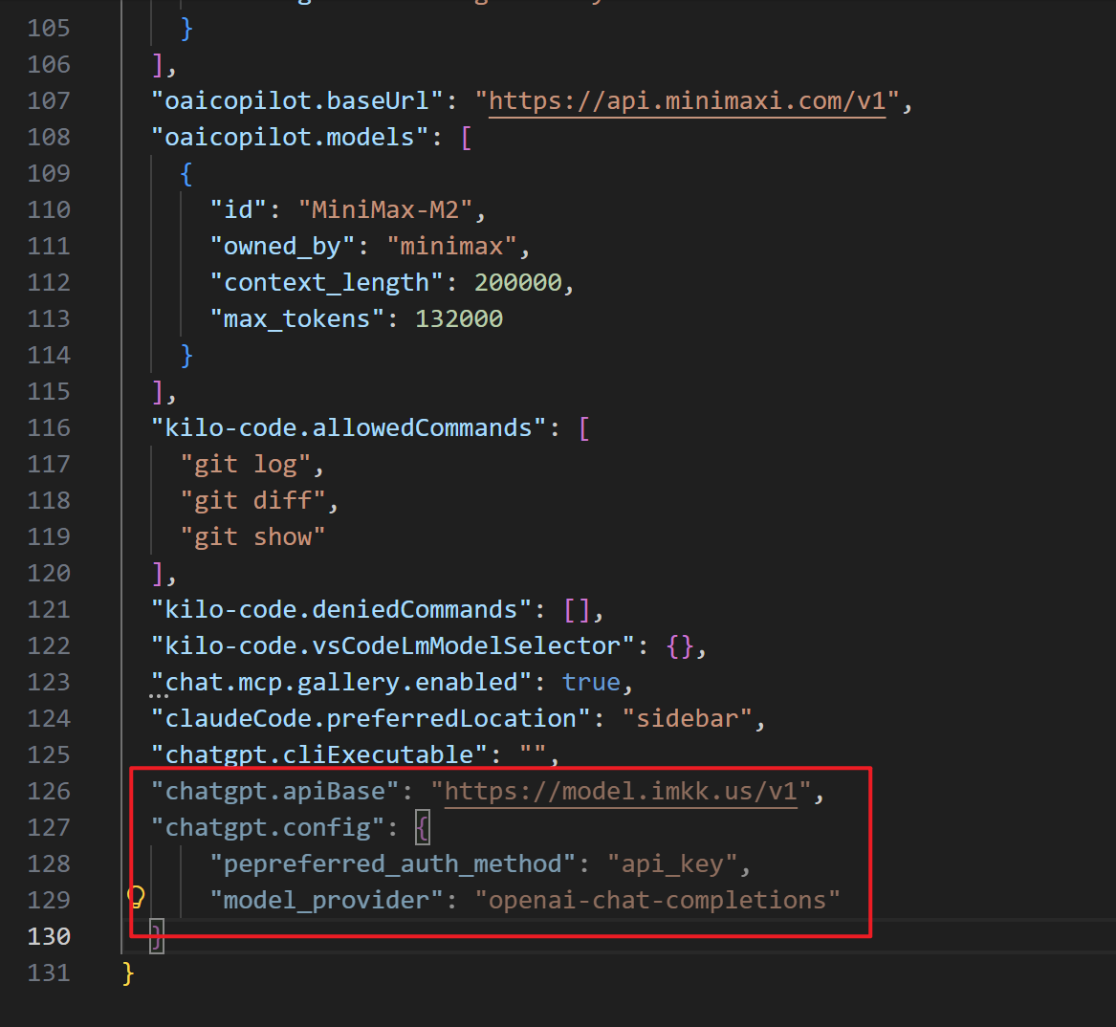1116x1027 pixels.
Task: Click the opening bracket after "kilo-code.allowedCommands"
Action: coord(584,428)
